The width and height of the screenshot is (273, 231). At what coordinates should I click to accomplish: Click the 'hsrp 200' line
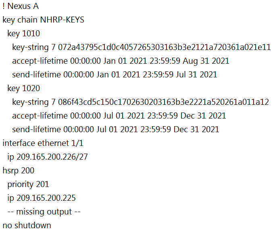pyautogui.click(x=18, y=171)
